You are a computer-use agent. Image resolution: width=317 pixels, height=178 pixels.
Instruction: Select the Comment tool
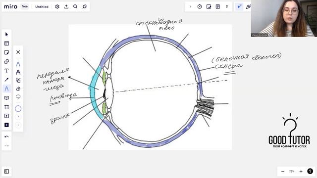pos(6,98)
